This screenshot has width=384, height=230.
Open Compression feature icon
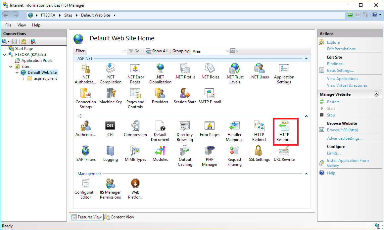tap(135, 129)
